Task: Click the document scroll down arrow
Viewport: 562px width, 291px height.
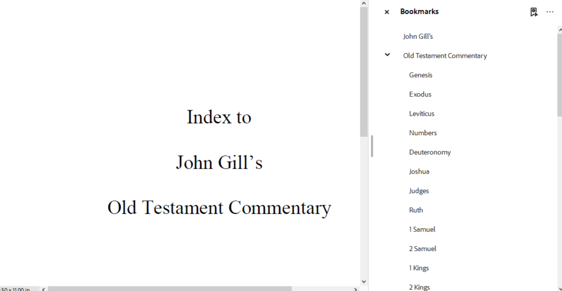Action: (364, 282)
